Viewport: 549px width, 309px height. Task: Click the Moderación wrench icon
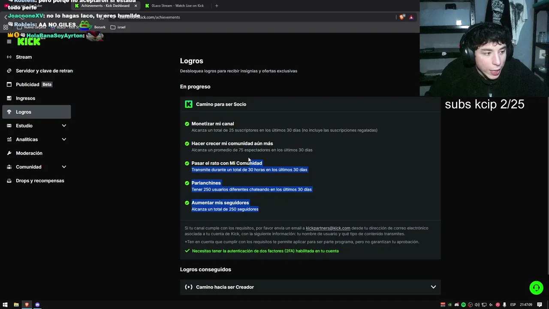[9, 153]
